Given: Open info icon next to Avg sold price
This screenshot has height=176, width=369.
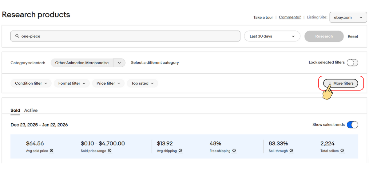Looking at the screenshot, I should [x=51, y=151].
